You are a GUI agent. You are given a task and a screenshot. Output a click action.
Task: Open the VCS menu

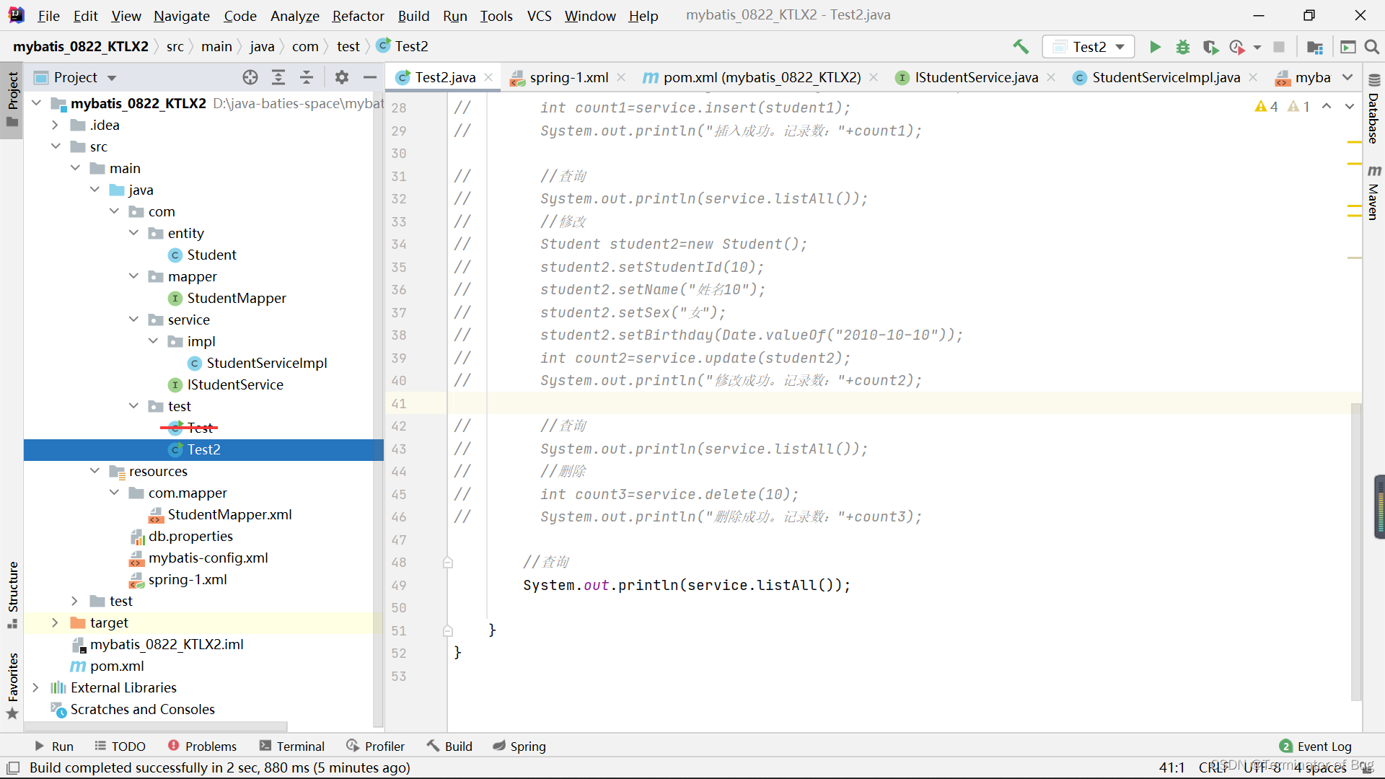[x=539, y=16]
